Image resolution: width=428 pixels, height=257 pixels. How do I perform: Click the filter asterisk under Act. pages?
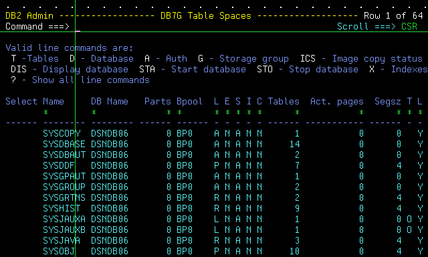coord(361,112)
